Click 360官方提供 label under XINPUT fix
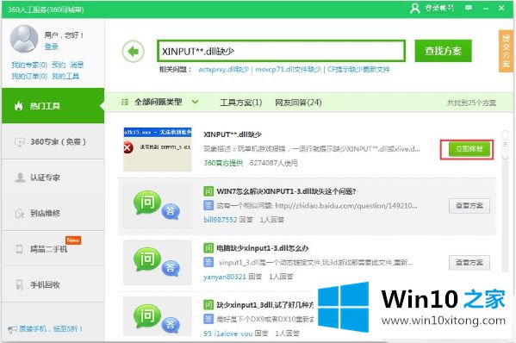The width and height of the screenshot is (516, 343). pos(223,163)
